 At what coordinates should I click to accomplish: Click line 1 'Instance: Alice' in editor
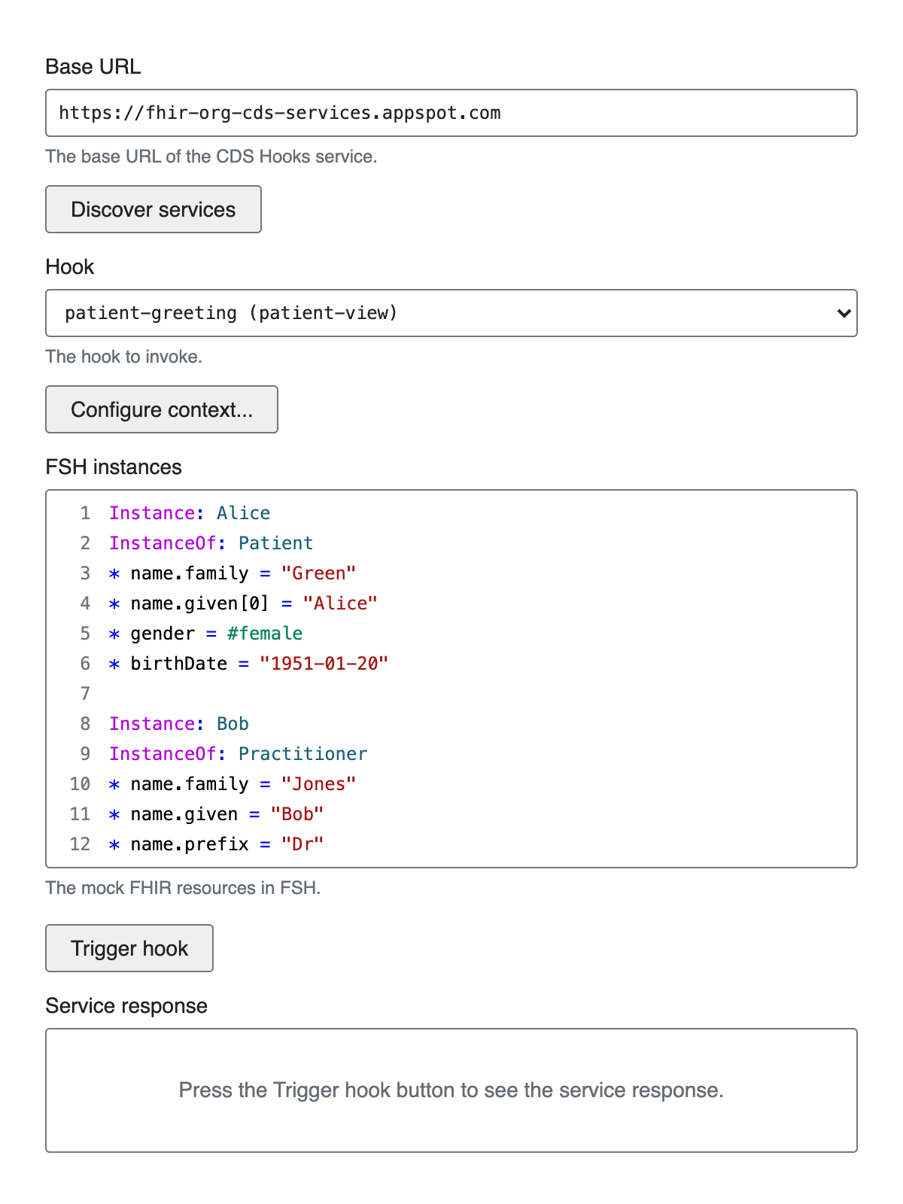coord(190,513)
